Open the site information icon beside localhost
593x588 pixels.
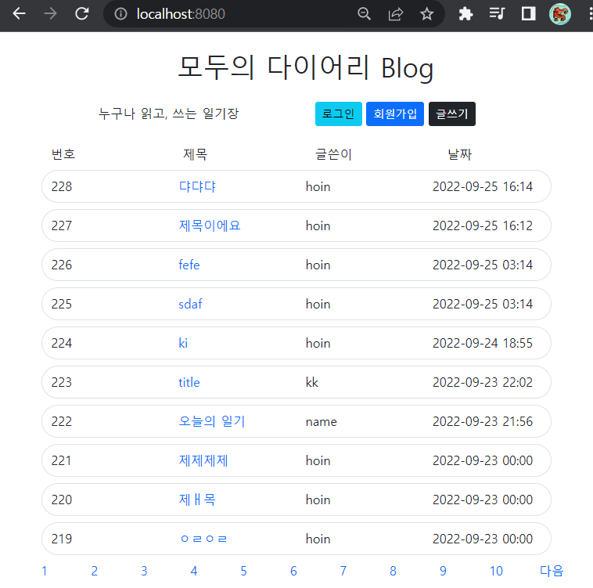[120, 14]
